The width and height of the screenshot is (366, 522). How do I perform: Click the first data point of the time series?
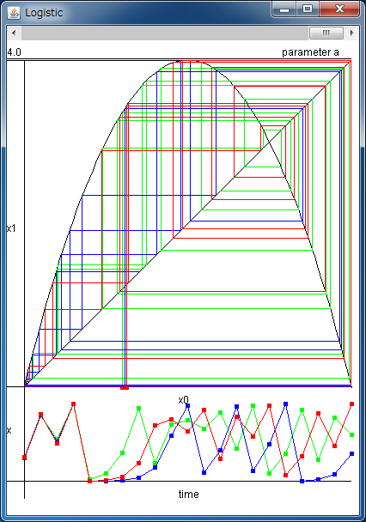[24, 458]
